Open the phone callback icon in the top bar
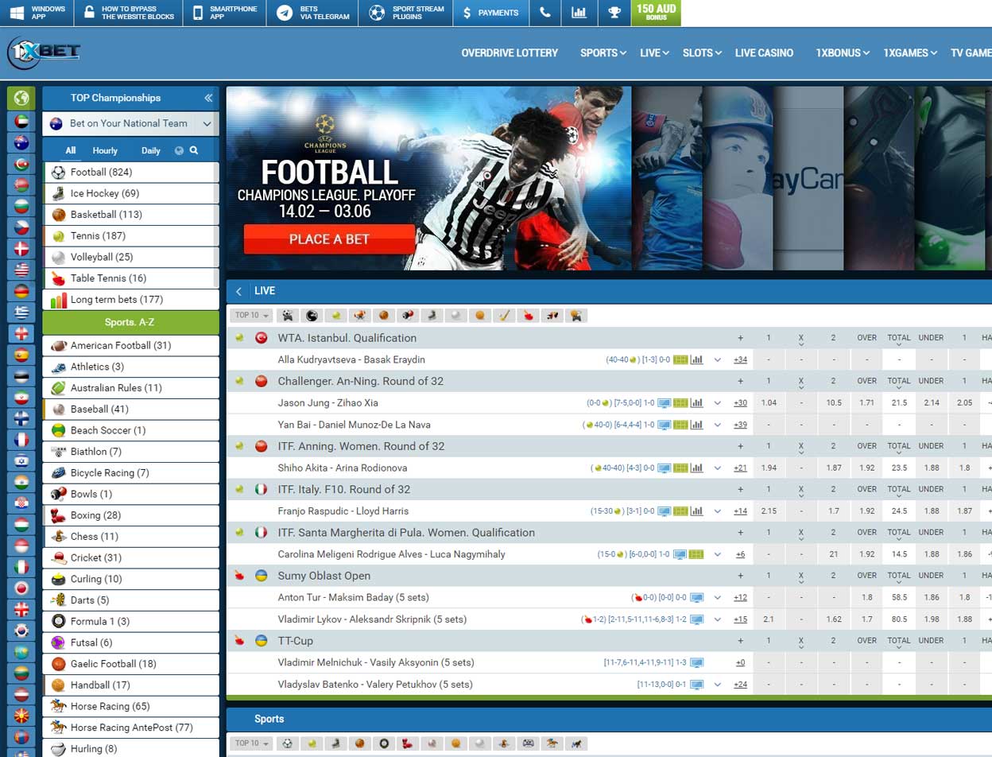The height and width of the screenshot is (757, 992). 544,13
